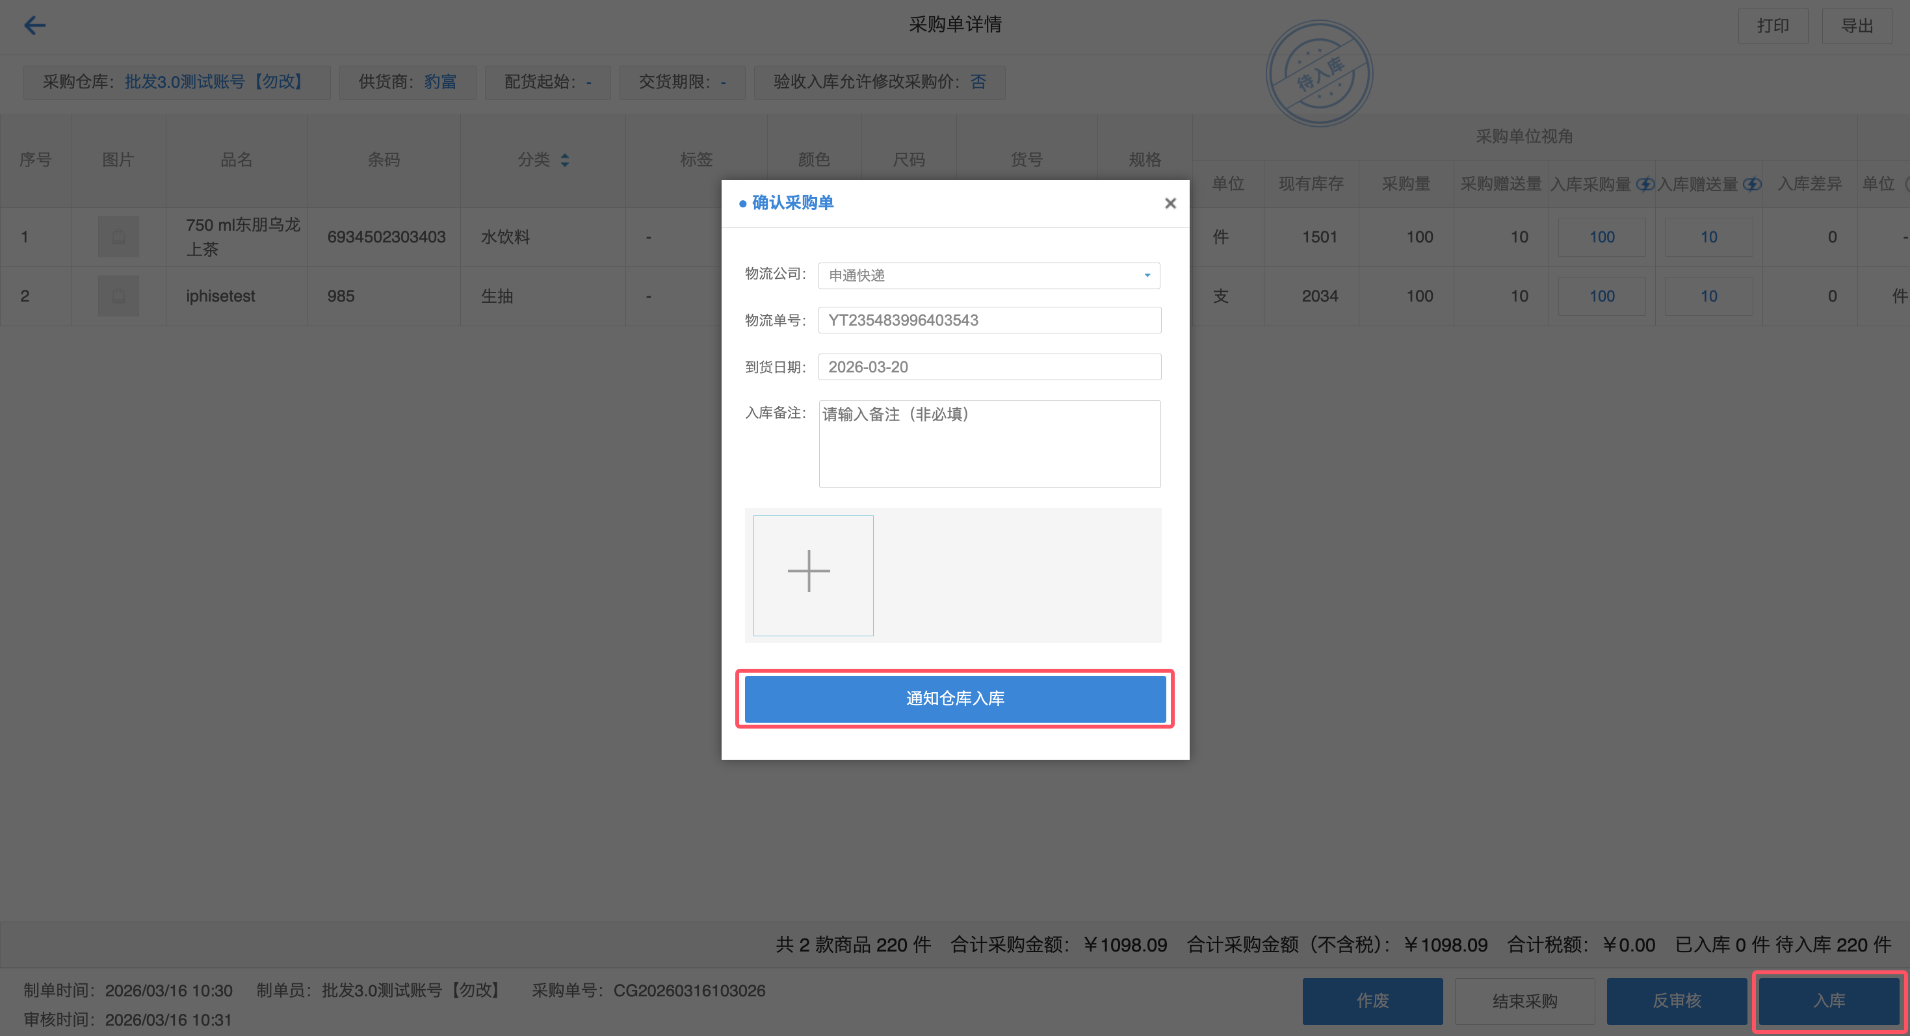Click image thumbnail of iphisetest row
Screen dimensions: 1910x1036
(118, 296)
